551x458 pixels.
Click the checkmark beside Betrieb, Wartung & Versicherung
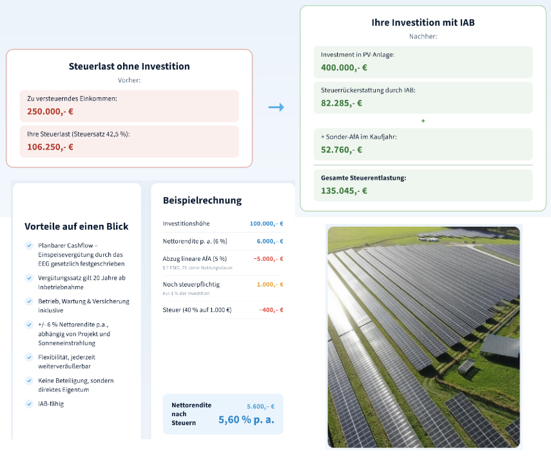point(29,301)
